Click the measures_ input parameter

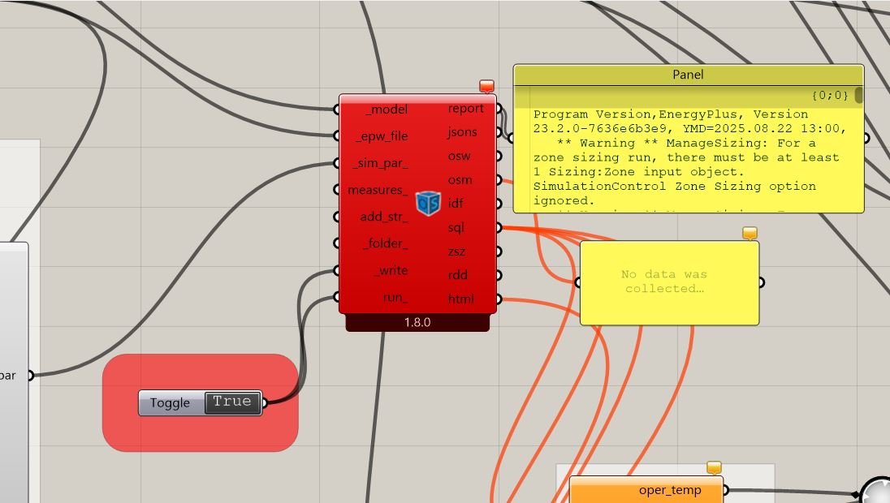click(x=378, y=190)
